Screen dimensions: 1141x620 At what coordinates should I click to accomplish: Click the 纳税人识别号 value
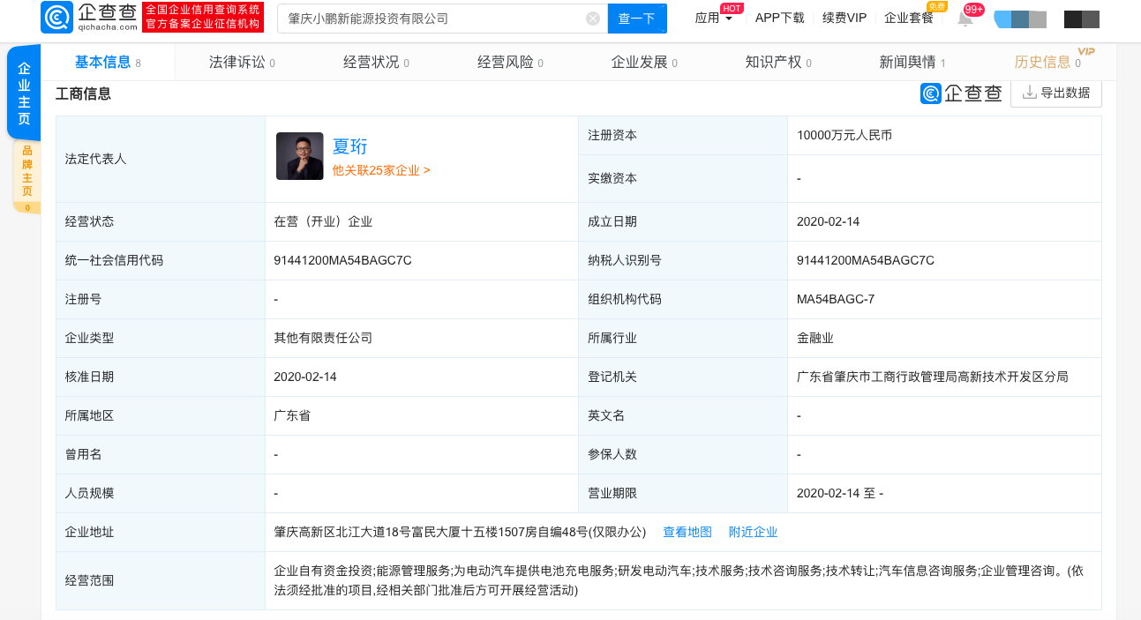[865, 260]
